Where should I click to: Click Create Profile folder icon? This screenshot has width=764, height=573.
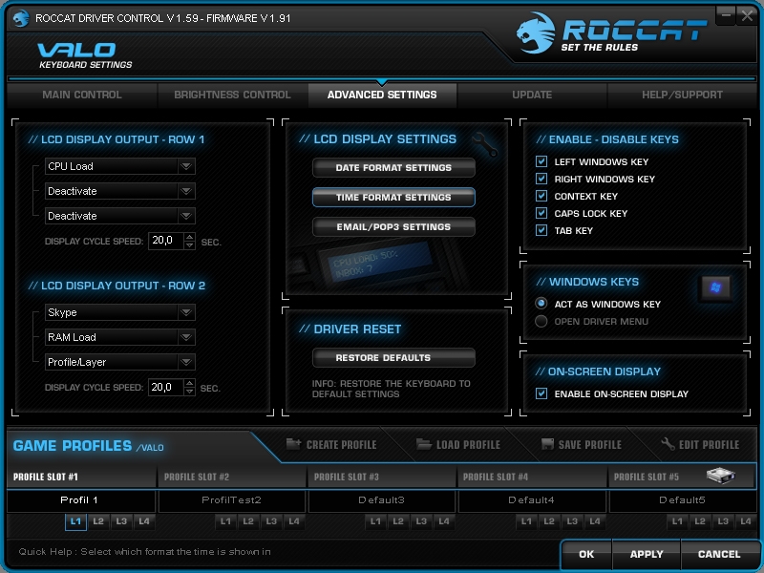[x=293, y=443]
